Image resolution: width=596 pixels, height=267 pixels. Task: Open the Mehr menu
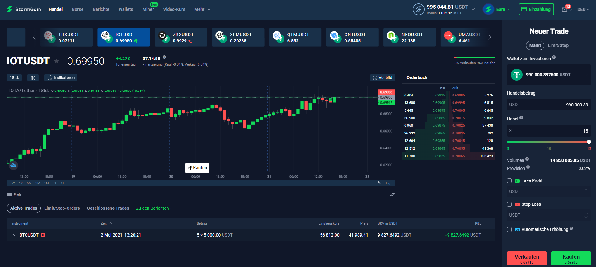point(202,9)
